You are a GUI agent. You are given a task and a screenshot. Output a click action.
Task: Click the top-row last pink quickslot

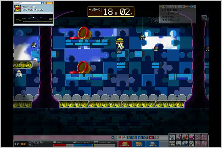(x=204, y=137)
